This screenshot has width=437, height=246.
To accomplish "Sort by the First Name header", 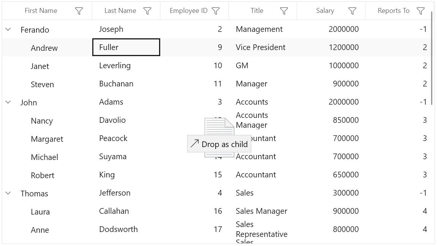I will 41,11.
